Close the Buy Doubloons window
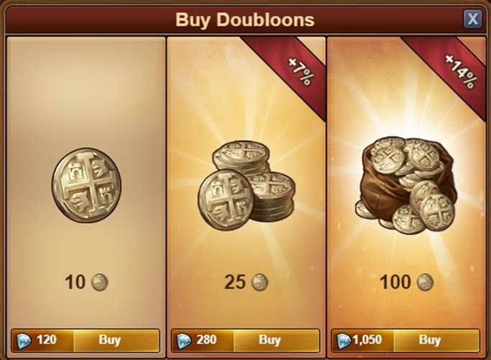Screen dimensions: 491x360 [472, 19]
